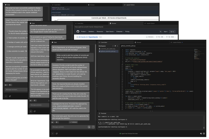Click the URL bar in the middle window browser
This screenshot has height=139, width=209.
click(126, 27)
